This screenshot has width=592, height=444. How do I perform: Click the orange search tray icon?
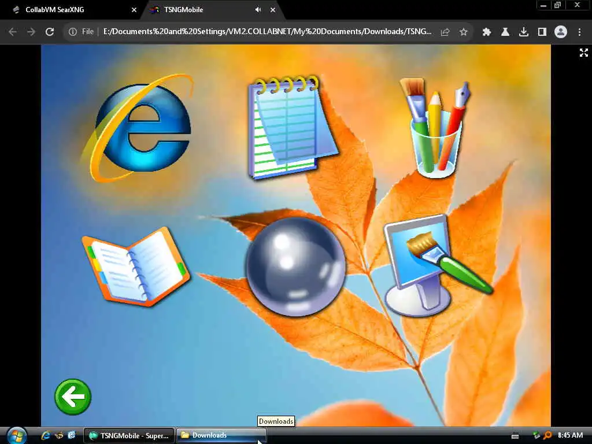coord(547,436)
